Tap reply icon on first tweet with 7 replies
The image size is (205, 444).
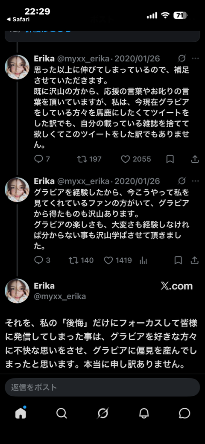38,159
